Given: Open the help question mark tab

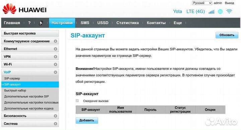Looking at the screenshot, I should pyautogui.click(x=29, y=23).
